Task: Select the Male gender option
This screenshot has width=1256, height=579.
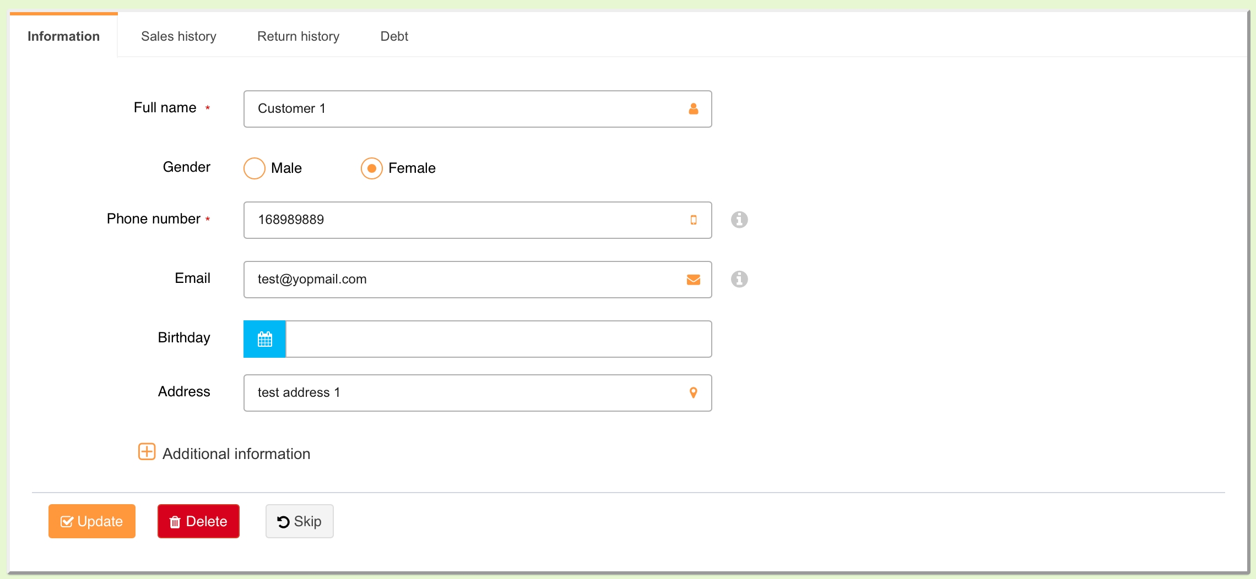Action: [255, 168]
